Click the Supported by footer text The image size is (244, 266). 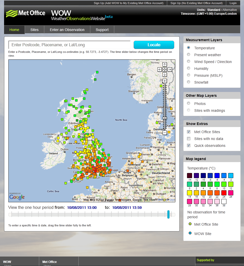point(205,260)
